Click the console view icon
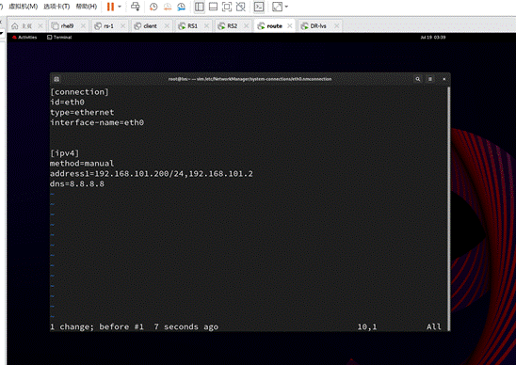The image size is (516, 365). 259,7
